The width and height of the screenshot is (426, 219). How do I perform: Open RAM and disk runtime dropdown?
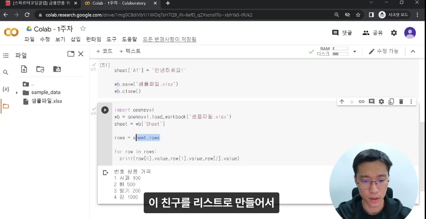click(355, 52)
